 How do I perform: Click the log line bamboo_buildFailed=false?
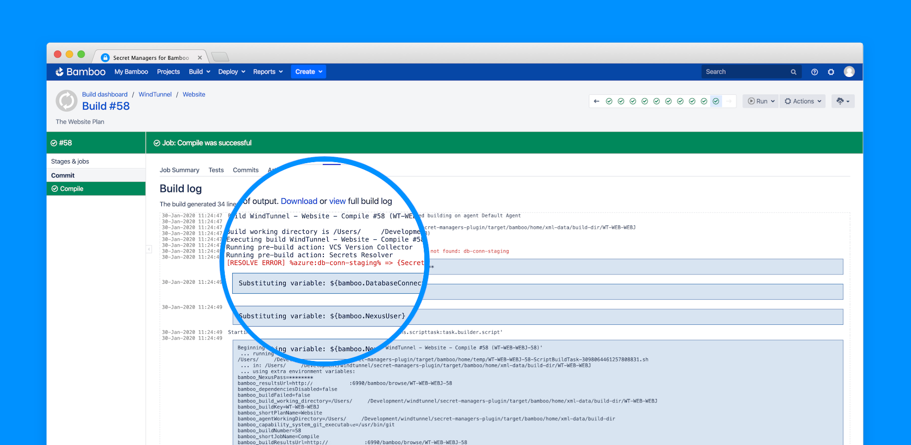(274, 395)
